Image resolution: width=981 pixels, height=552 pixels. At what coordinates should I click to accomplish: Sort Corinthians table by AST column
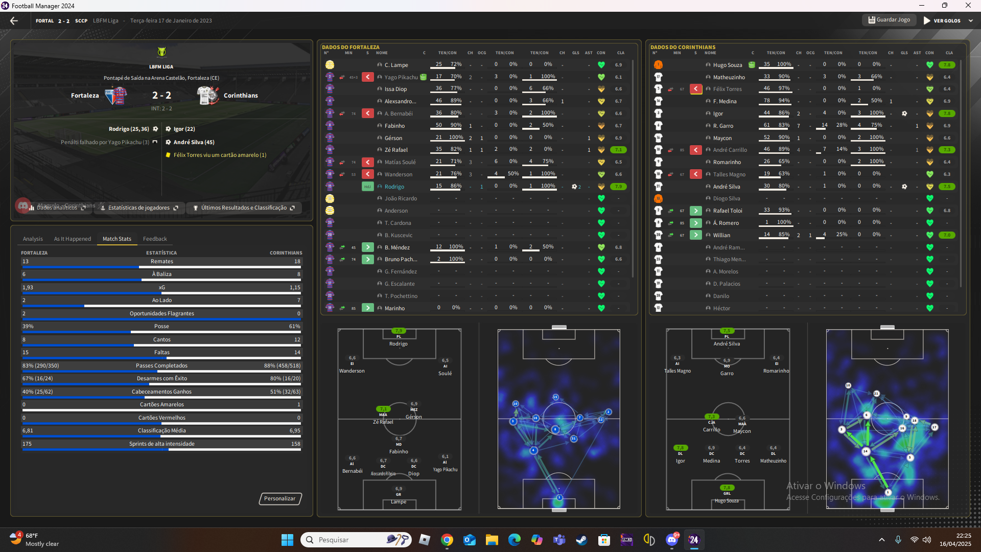click(917, 53)
